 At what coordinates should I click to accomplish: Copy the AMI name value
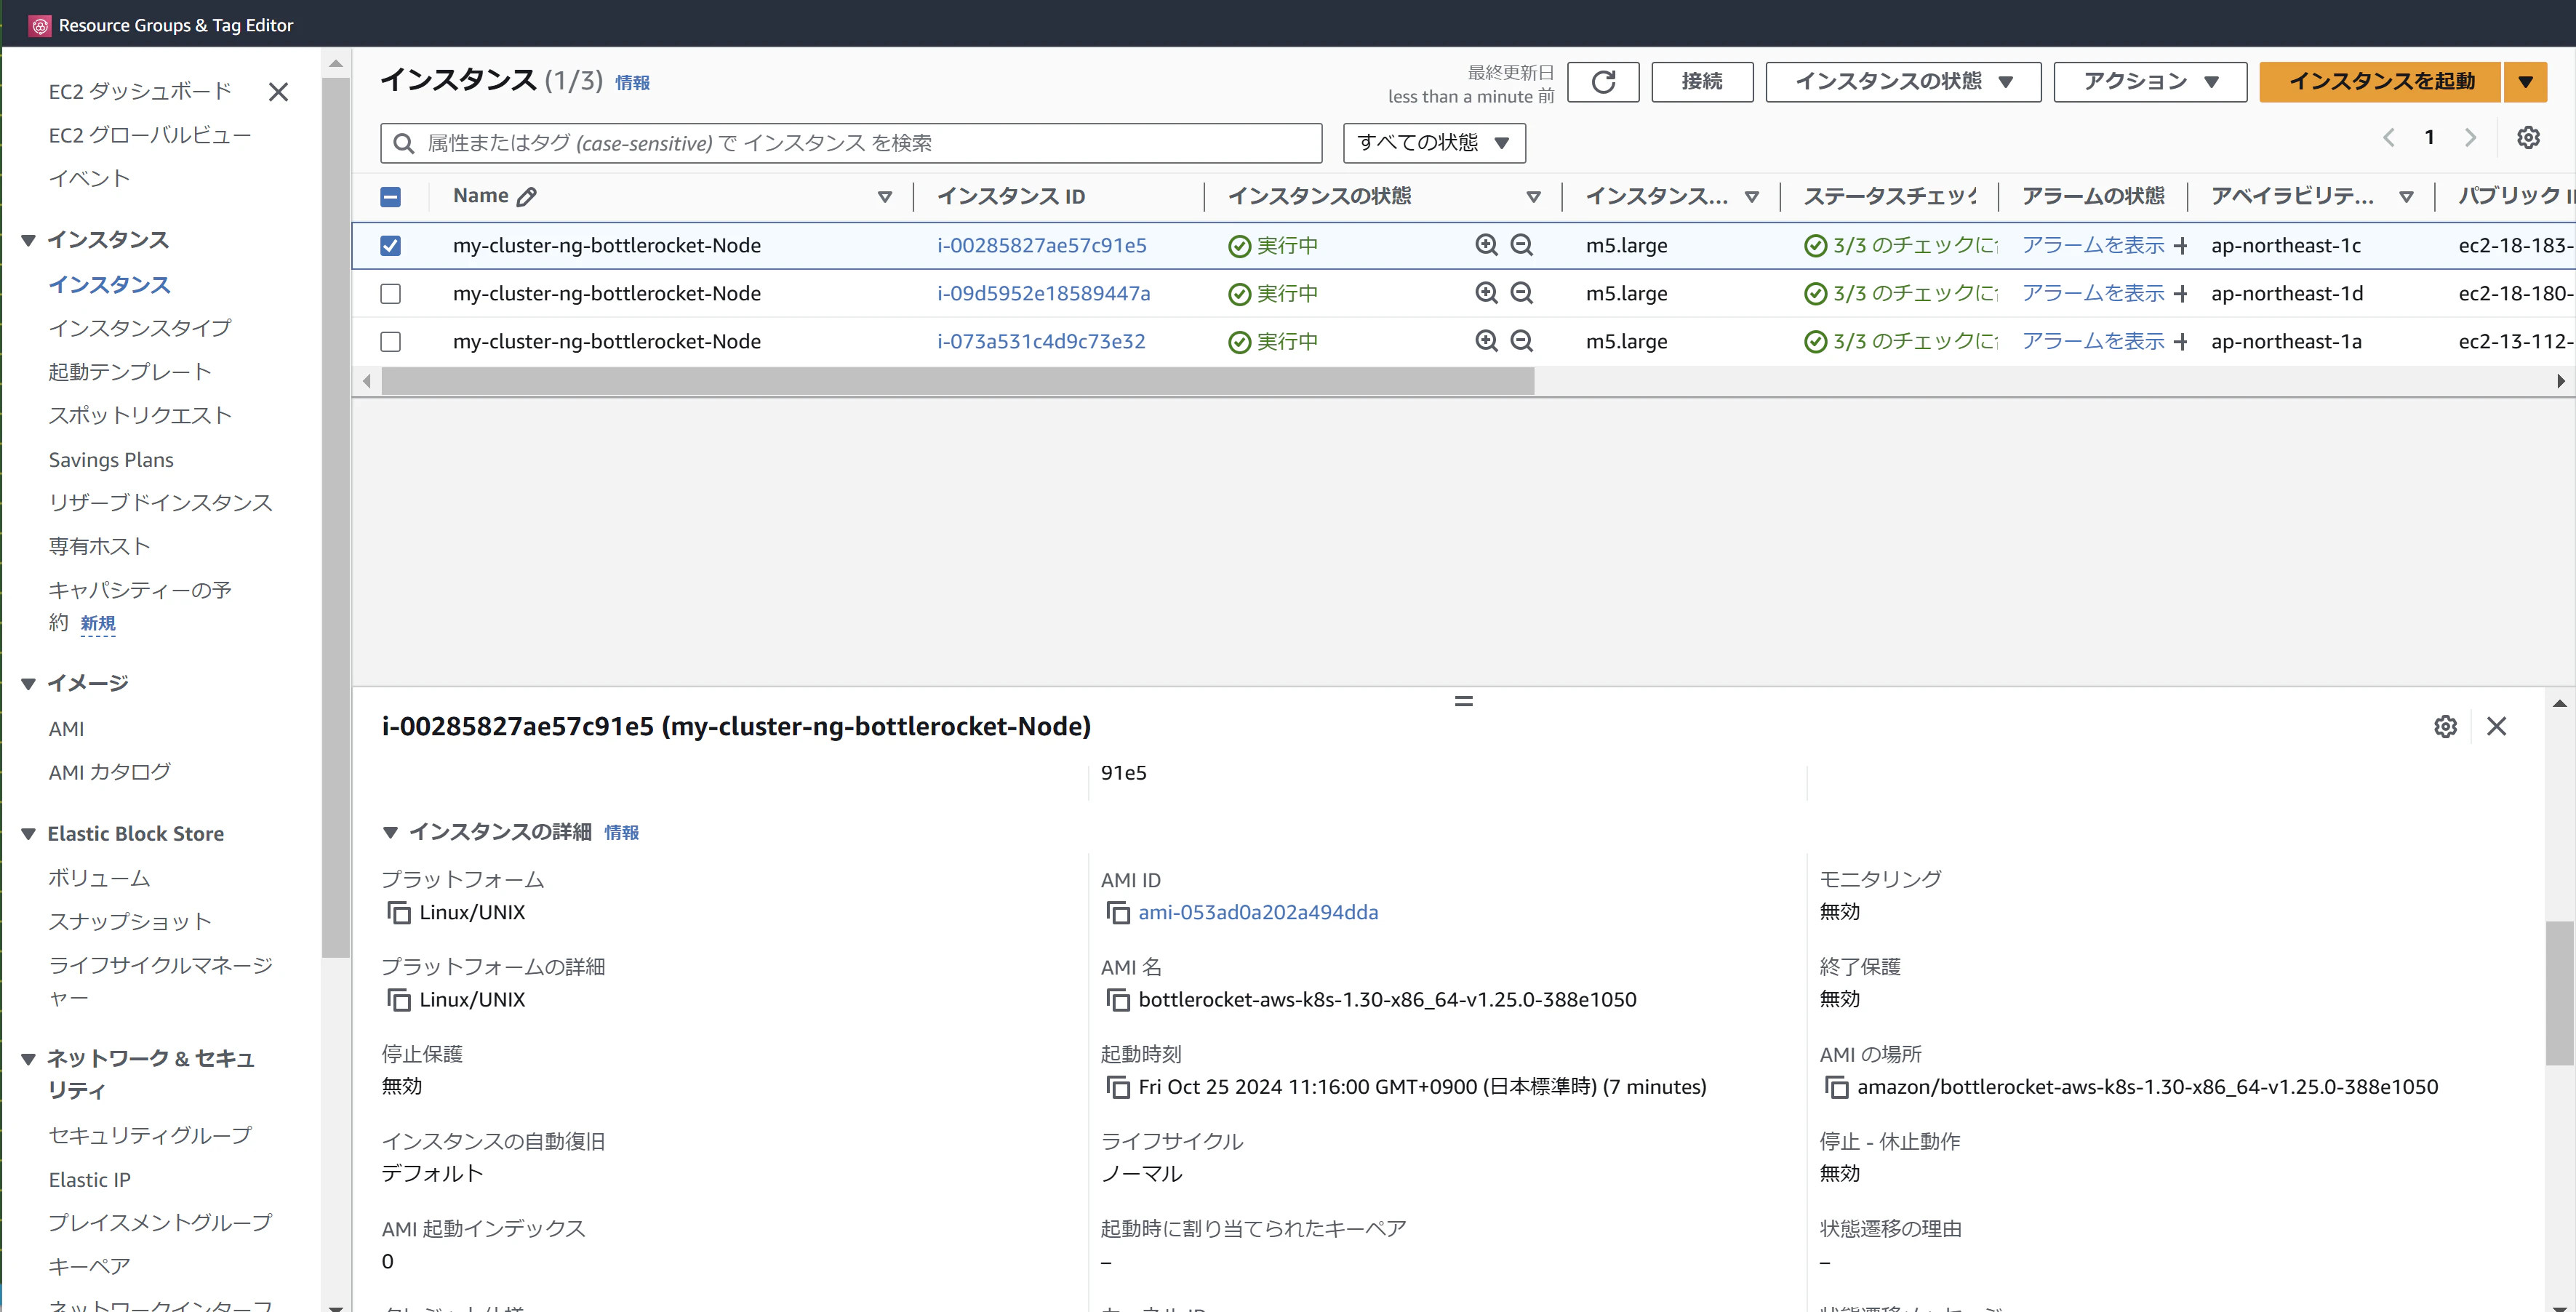pos(1117,1000)
